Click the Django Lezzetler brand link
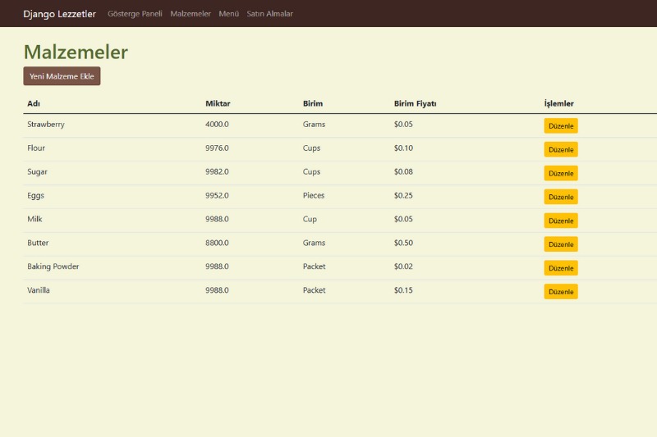 click(x=59, y=14)
